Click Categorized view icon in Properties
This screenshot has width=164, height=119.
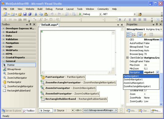point(129,34)
